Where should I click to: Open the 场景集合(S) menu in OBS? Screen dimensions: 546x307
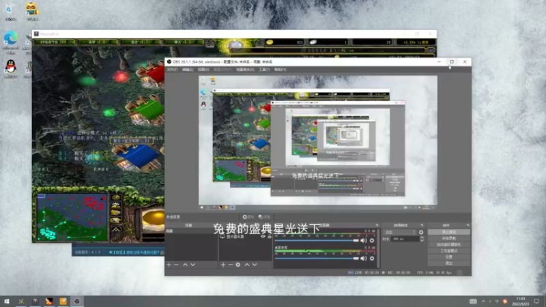(245, 70)
